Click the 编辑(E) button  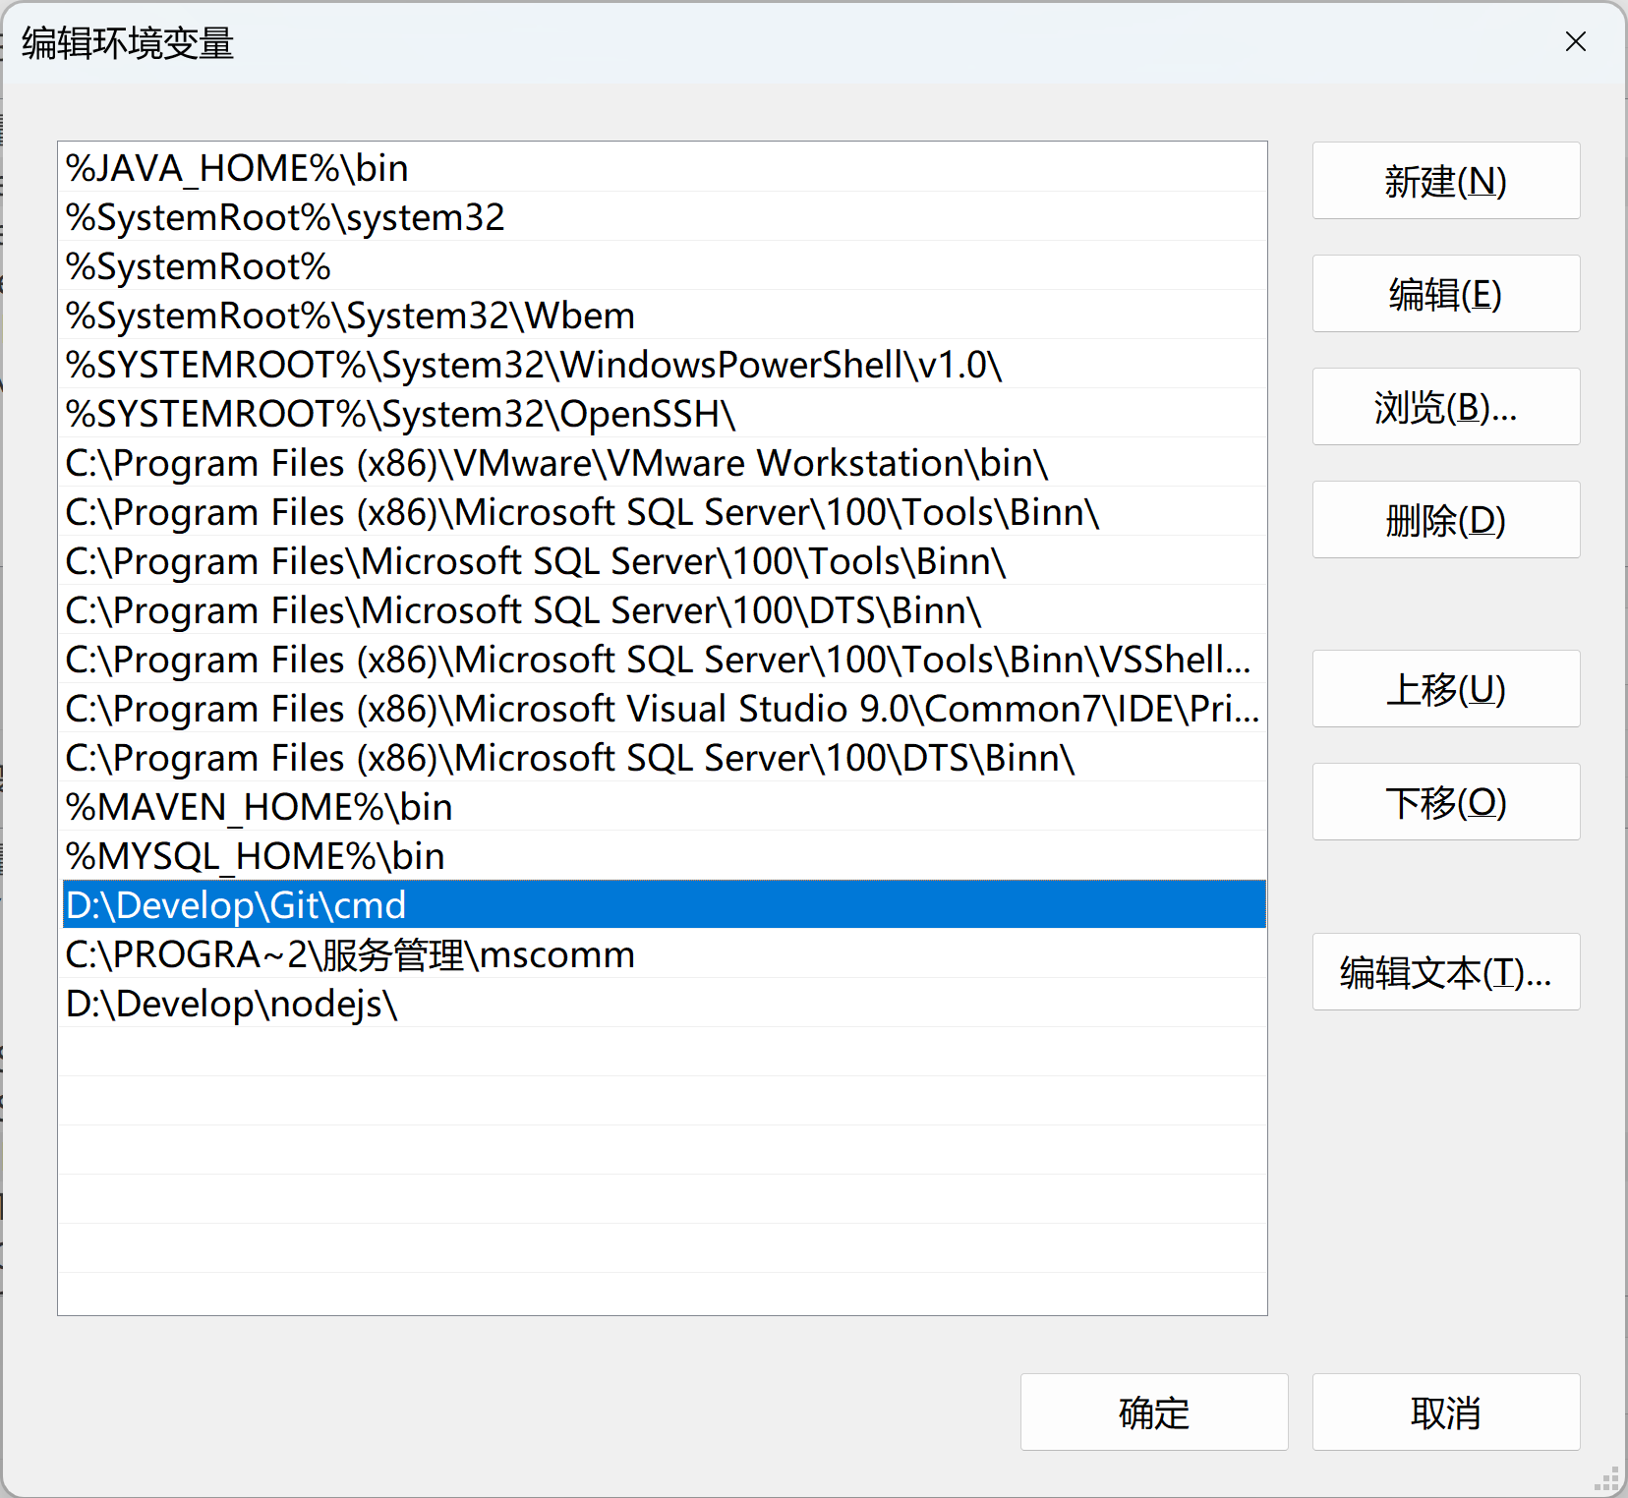point(1445,294)
